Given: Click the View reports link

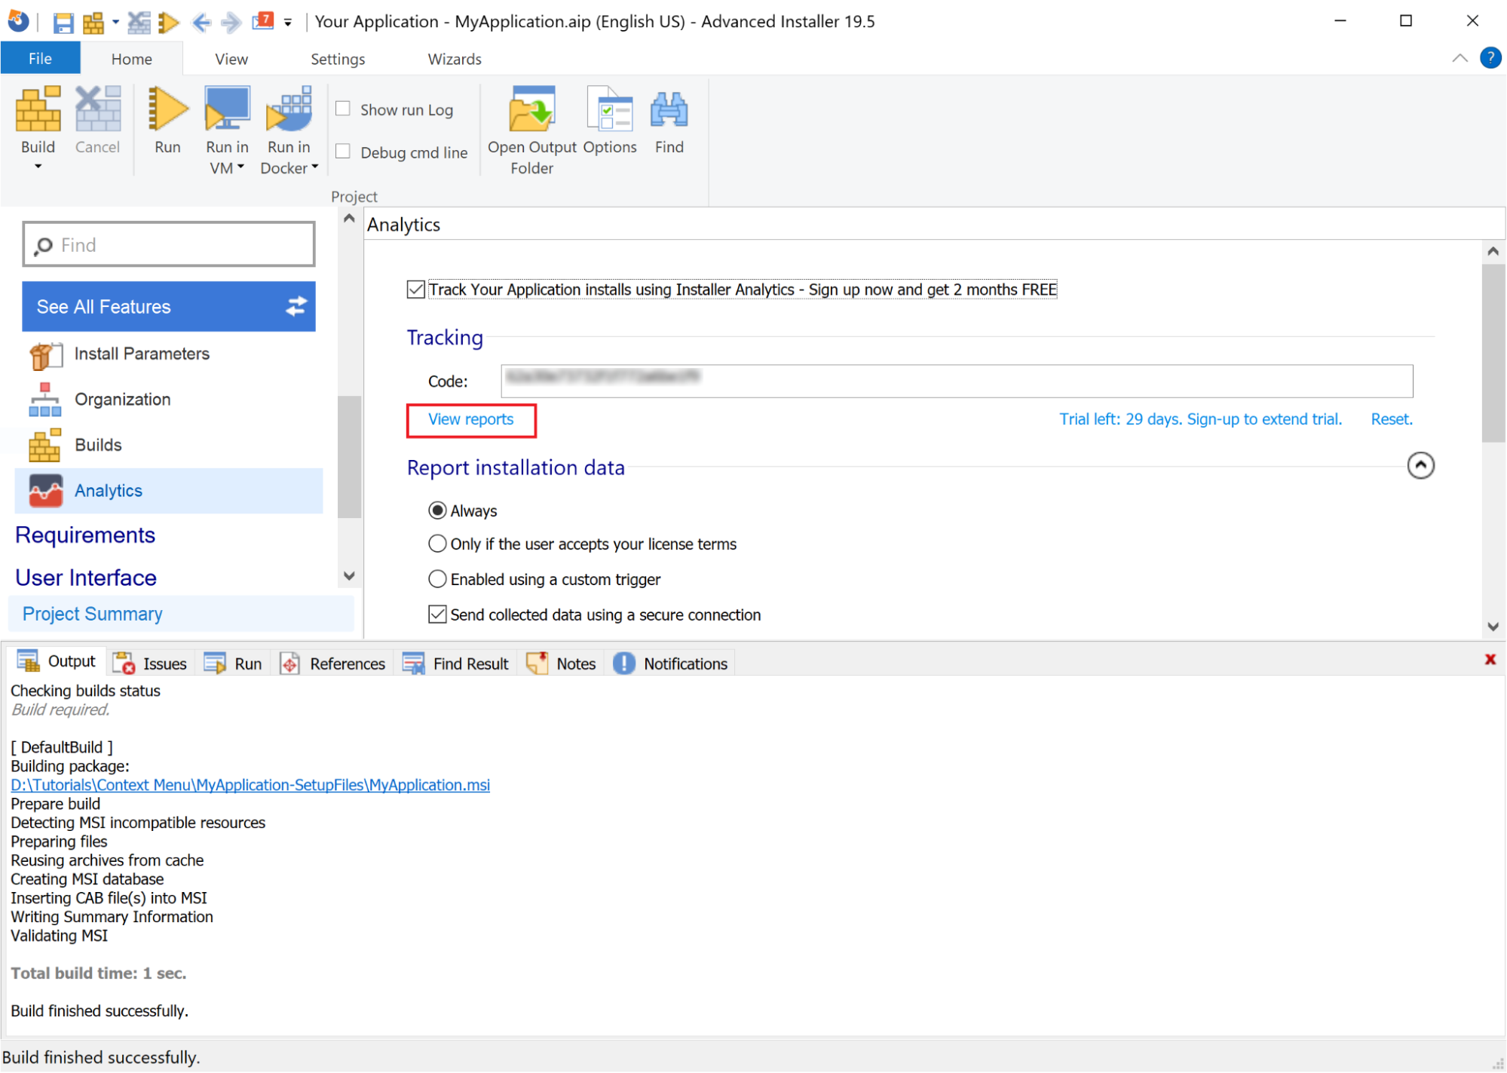Looking at the screenshot, I should 470,419.
